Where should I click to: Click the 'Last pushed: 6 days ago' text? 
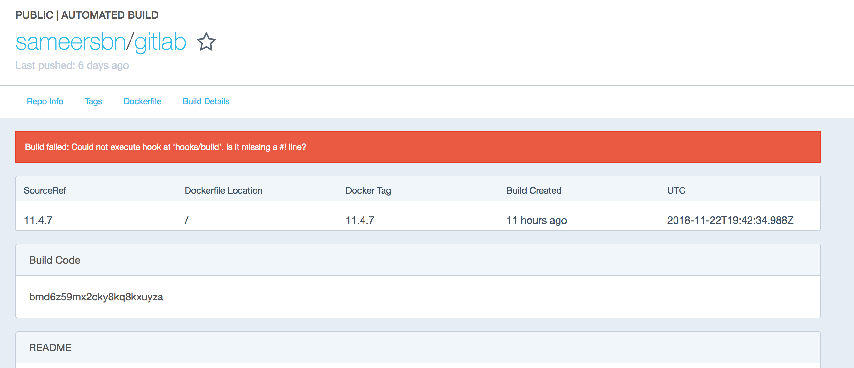click(x=72, y=65)
